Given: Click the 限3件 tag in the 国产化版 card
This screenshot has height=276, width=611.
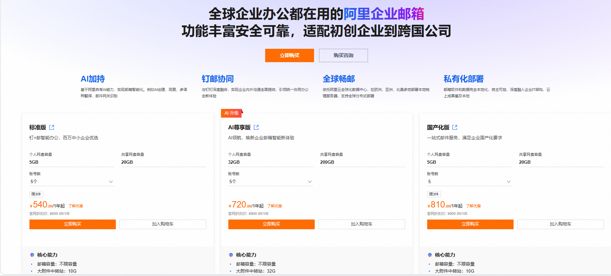Looking at the screenshot, I should tap(434, 194).
